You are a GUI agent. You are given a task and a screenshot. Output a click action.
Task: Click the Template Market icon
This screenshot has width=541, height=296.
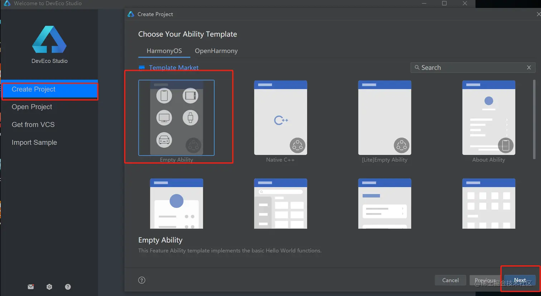142,68
